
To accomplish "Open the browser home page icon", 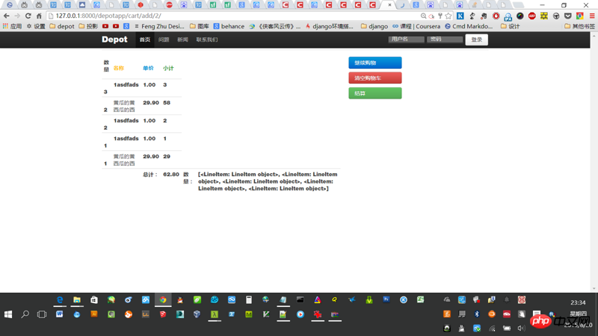I will pos(39,16).
